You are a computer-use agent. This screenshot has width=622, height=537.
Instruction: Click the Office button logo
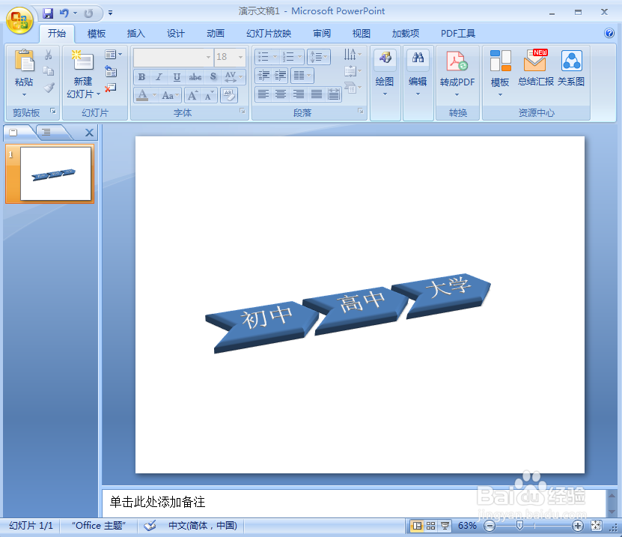click(19, 19)
